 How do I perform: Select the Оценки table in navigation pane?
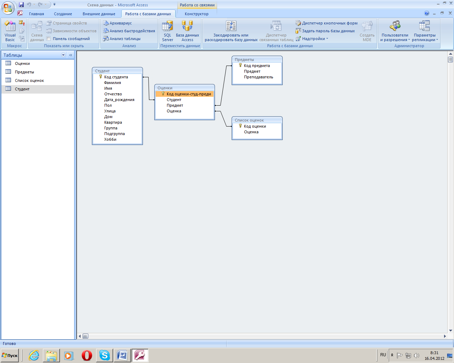click(x=38, y=63)
